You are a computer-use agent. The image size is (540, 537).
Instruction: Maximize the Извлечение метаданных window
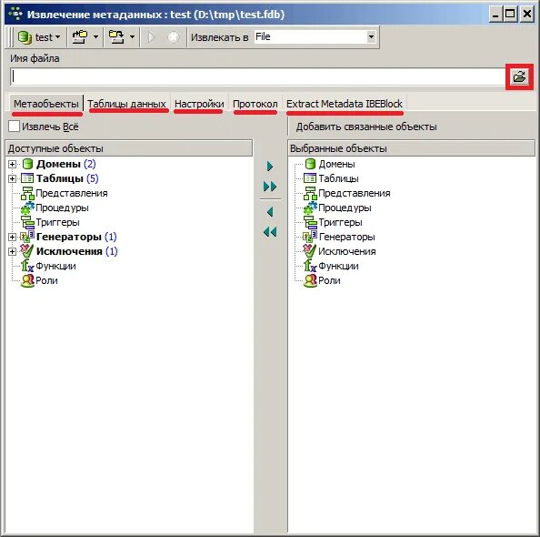tap(510, 15)
